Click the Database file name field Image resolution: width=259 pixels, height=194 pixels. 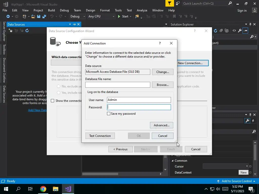click(118, 85)
